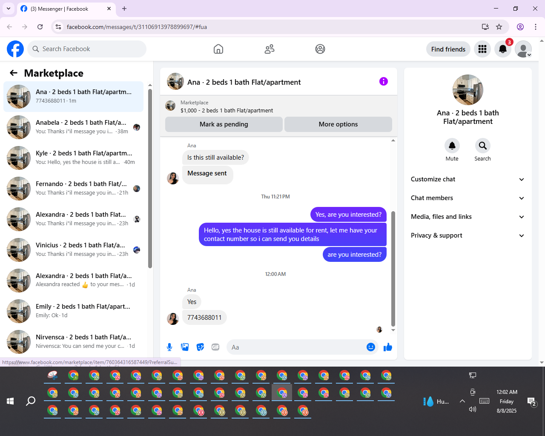Click the Find friends button
The height and width of the screenshot is (436, 545).
coord(448,49)
